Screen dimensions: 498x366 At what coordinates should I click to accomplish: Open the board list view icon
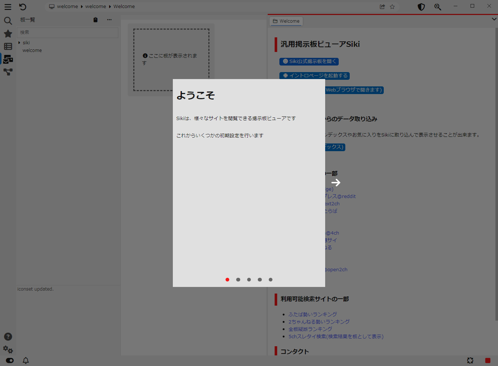click(8, 46)
